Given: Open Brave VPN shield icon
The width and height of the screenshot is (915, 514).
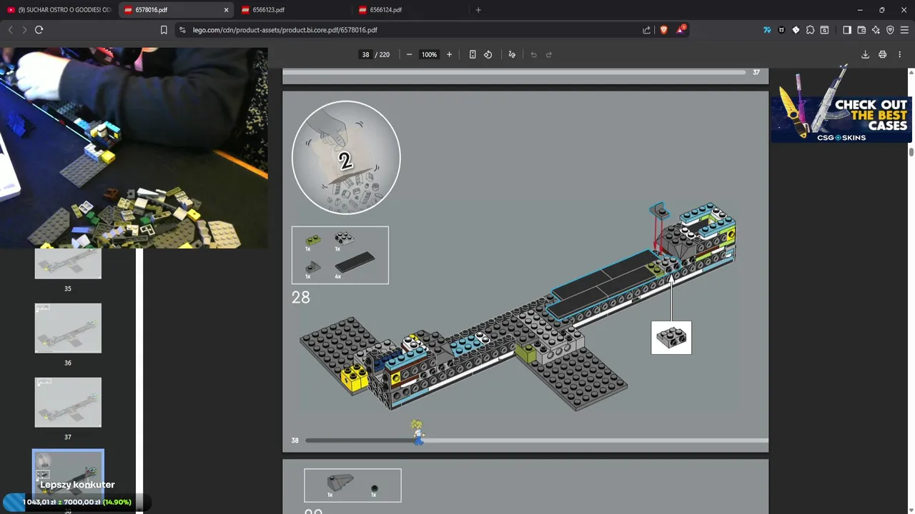Looking at the screenshot, I should click(890, 30).
